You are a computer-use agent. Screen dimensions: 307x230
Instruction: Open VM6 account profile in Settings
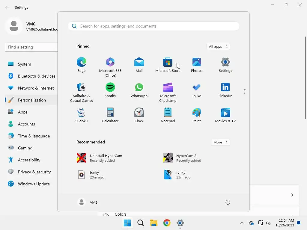tap(31, 26)
